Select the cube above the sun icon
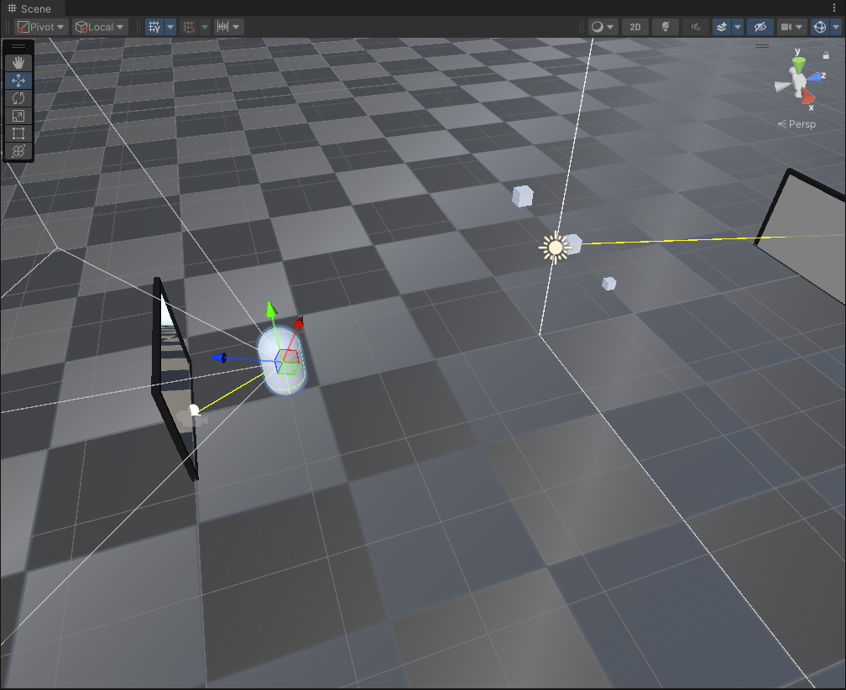Screen dimensions: 846x690 522,196
